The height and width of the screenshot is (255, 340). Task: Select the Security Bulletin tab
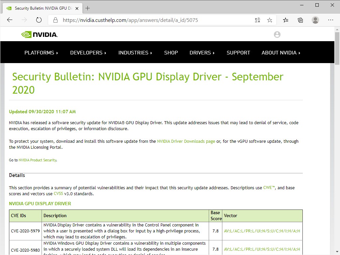[43, 8]
